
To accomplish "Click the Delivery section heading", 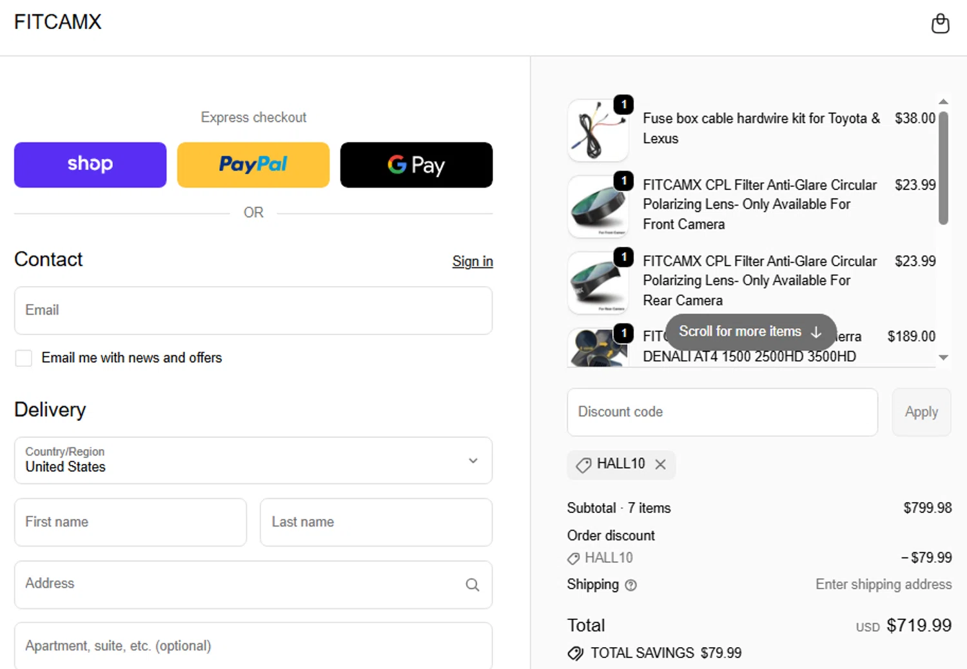I will point(50,410).
